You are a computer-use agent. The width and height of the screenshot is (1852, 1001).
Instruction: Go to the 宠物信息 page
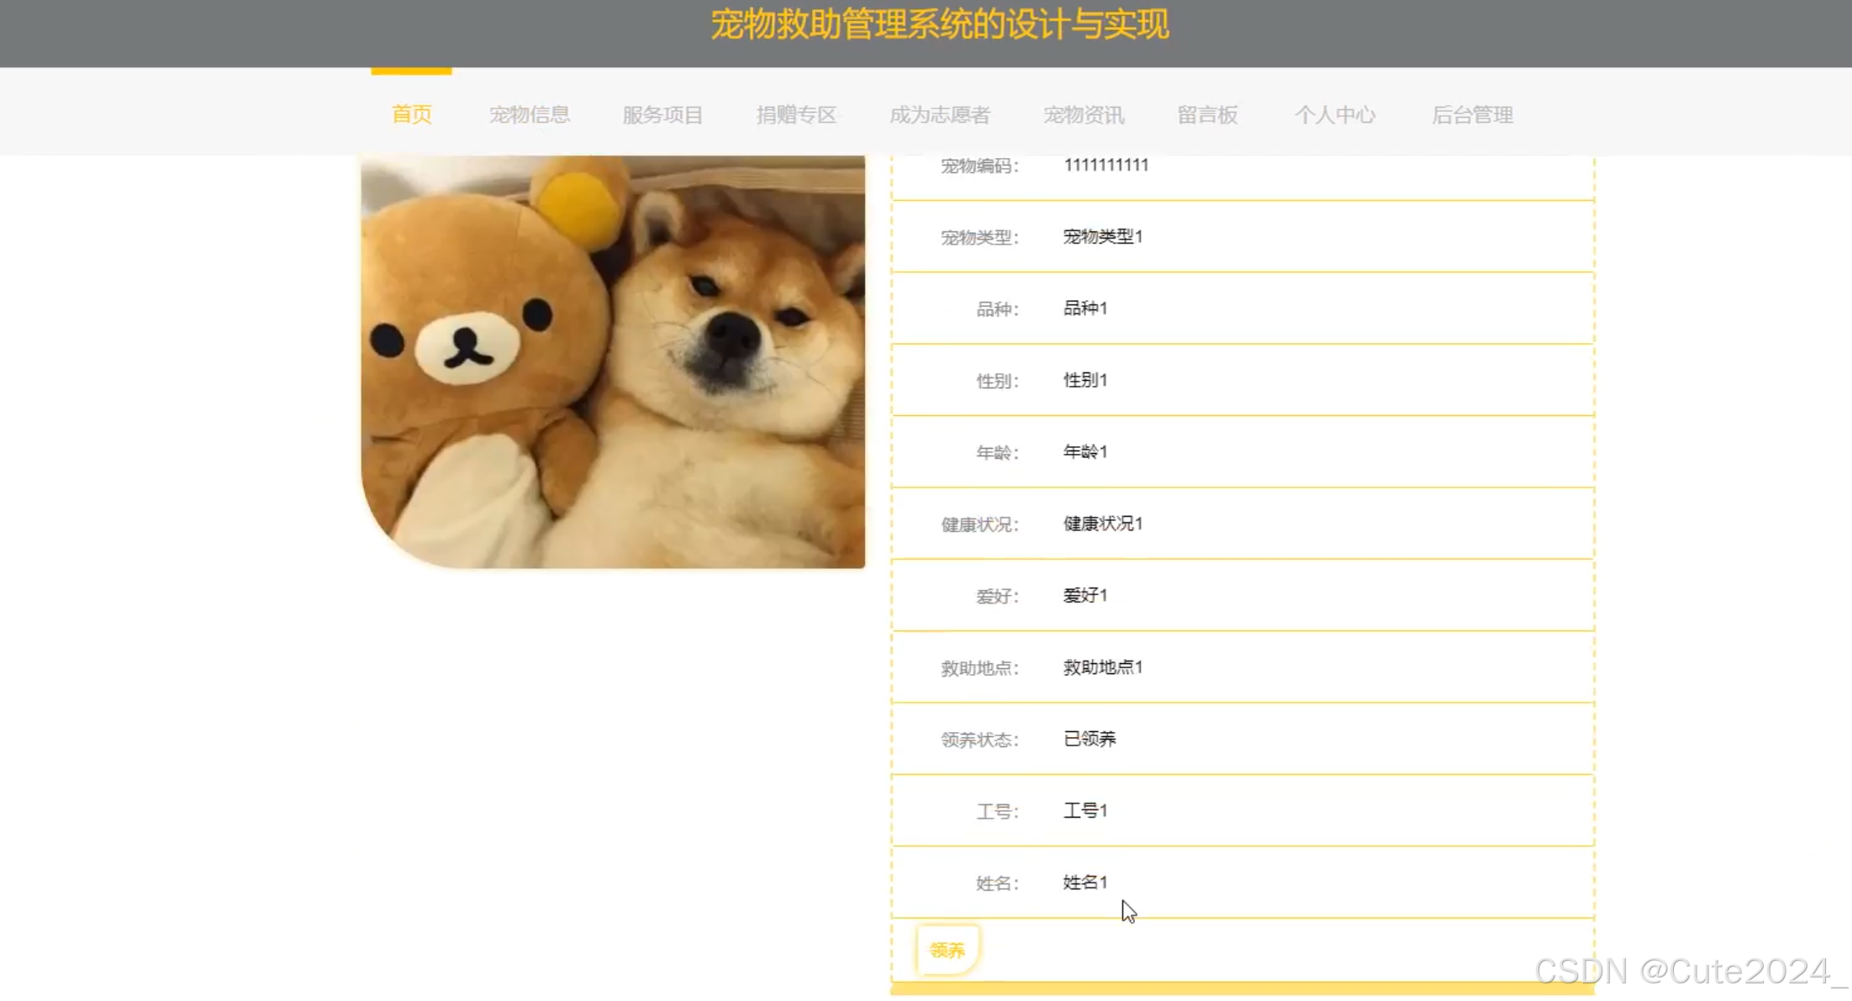tap(530, 114)
